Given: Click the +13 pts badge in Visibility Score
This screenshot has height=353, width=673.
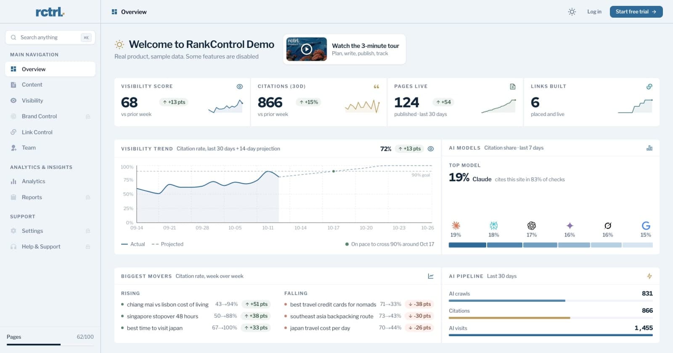Looking at the screenshot, I should (x=174, y=102).
